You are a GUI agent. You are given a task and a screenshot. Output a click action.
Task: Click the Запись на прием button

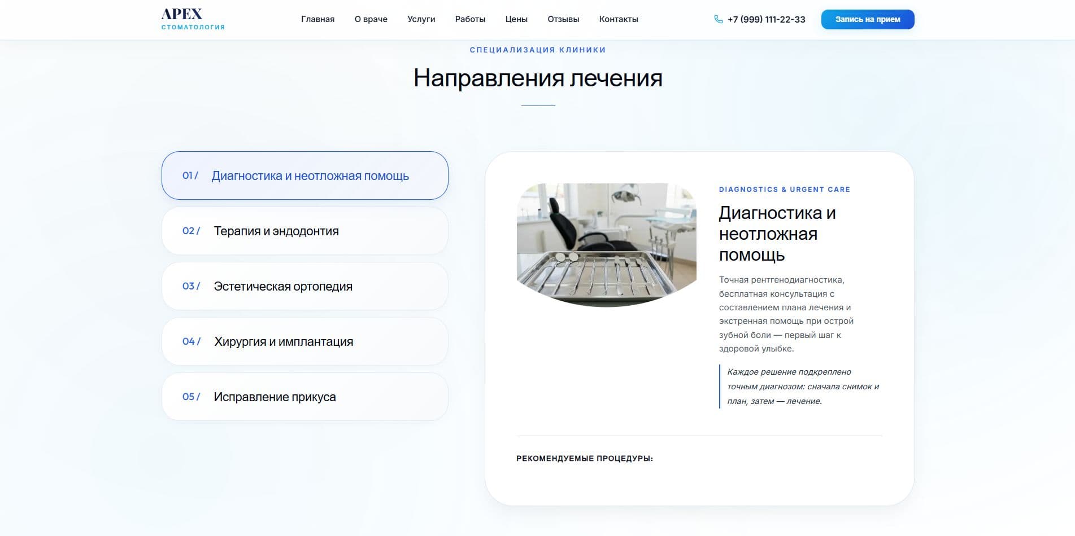click(868, 19)
